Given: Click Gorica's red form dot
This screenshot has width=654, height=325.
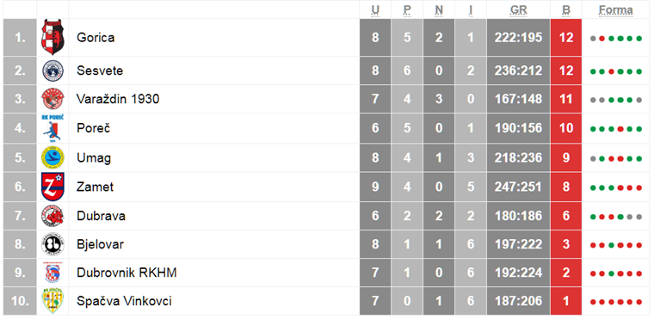Looking at the screenshot, I should (x=602, y=39).
